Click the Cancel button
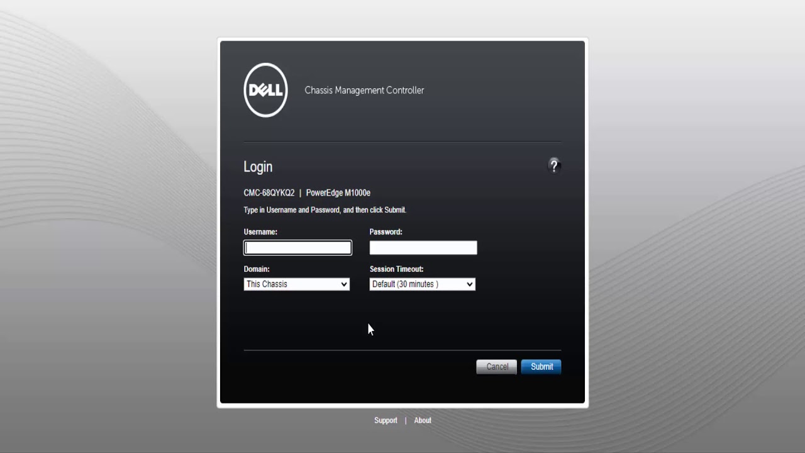 click(497, 367)
